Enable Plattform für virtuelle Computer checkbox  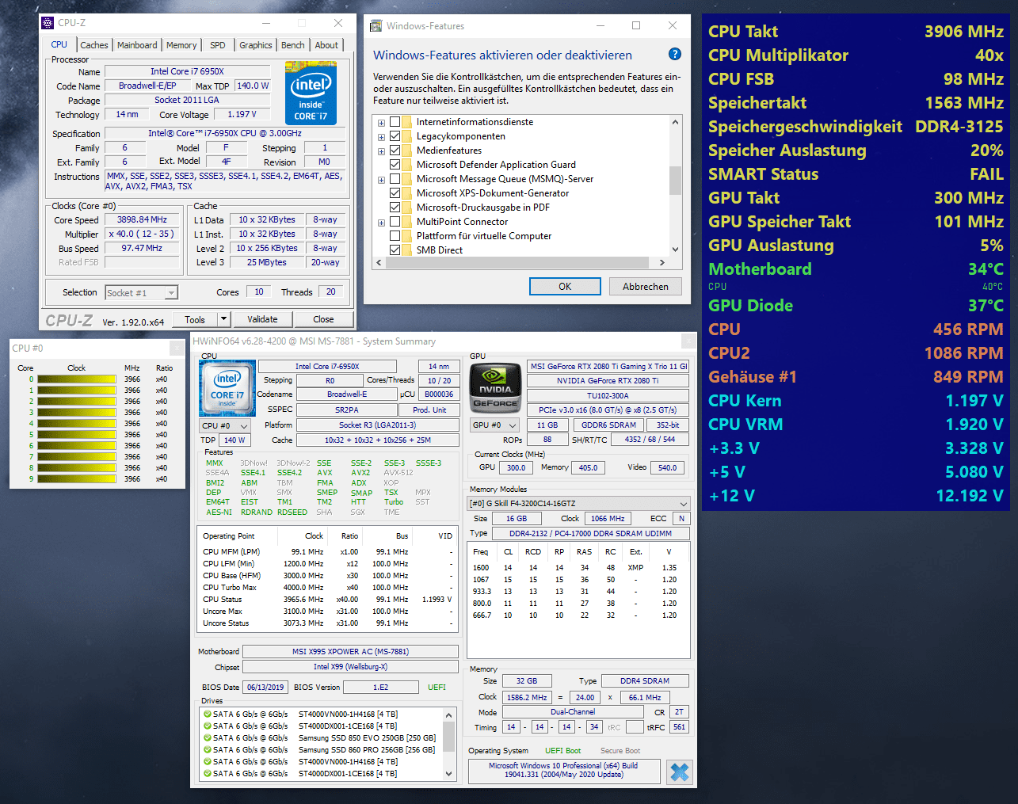click(395, 236)
